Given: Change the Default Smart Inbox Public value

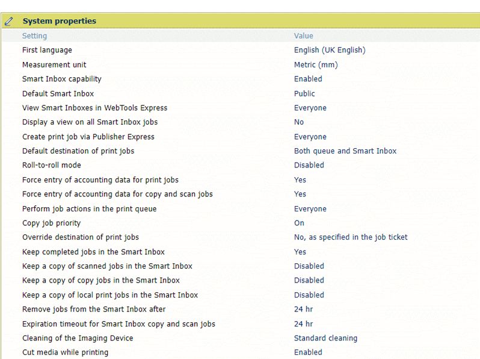Looking at the screenshot, I should tap(304, 93).
